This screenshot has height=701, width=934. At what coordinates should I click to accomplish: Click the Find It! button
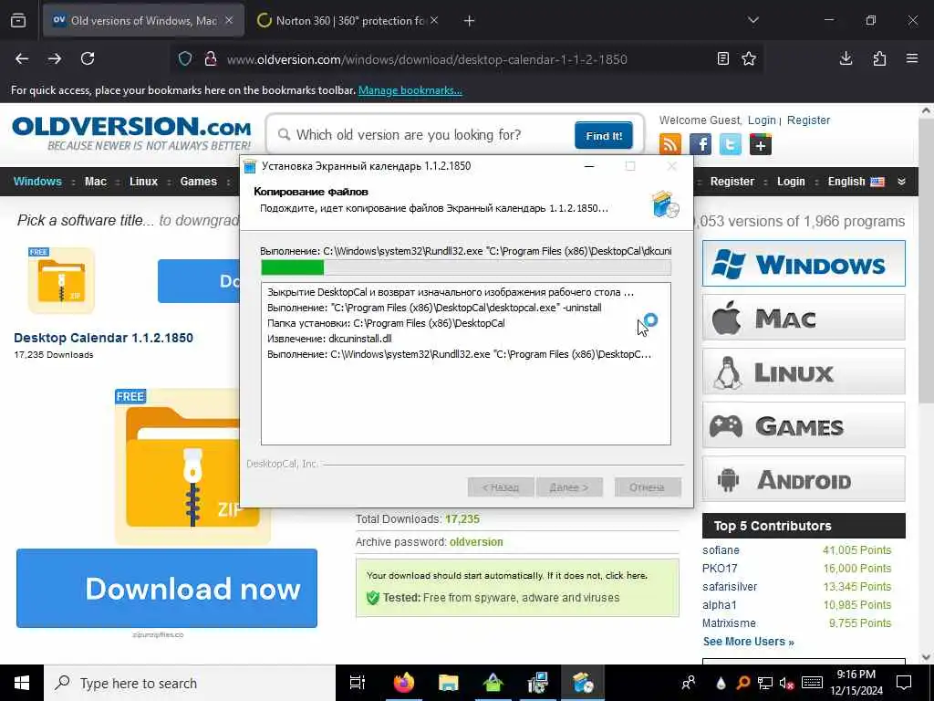tap(604, 135)
